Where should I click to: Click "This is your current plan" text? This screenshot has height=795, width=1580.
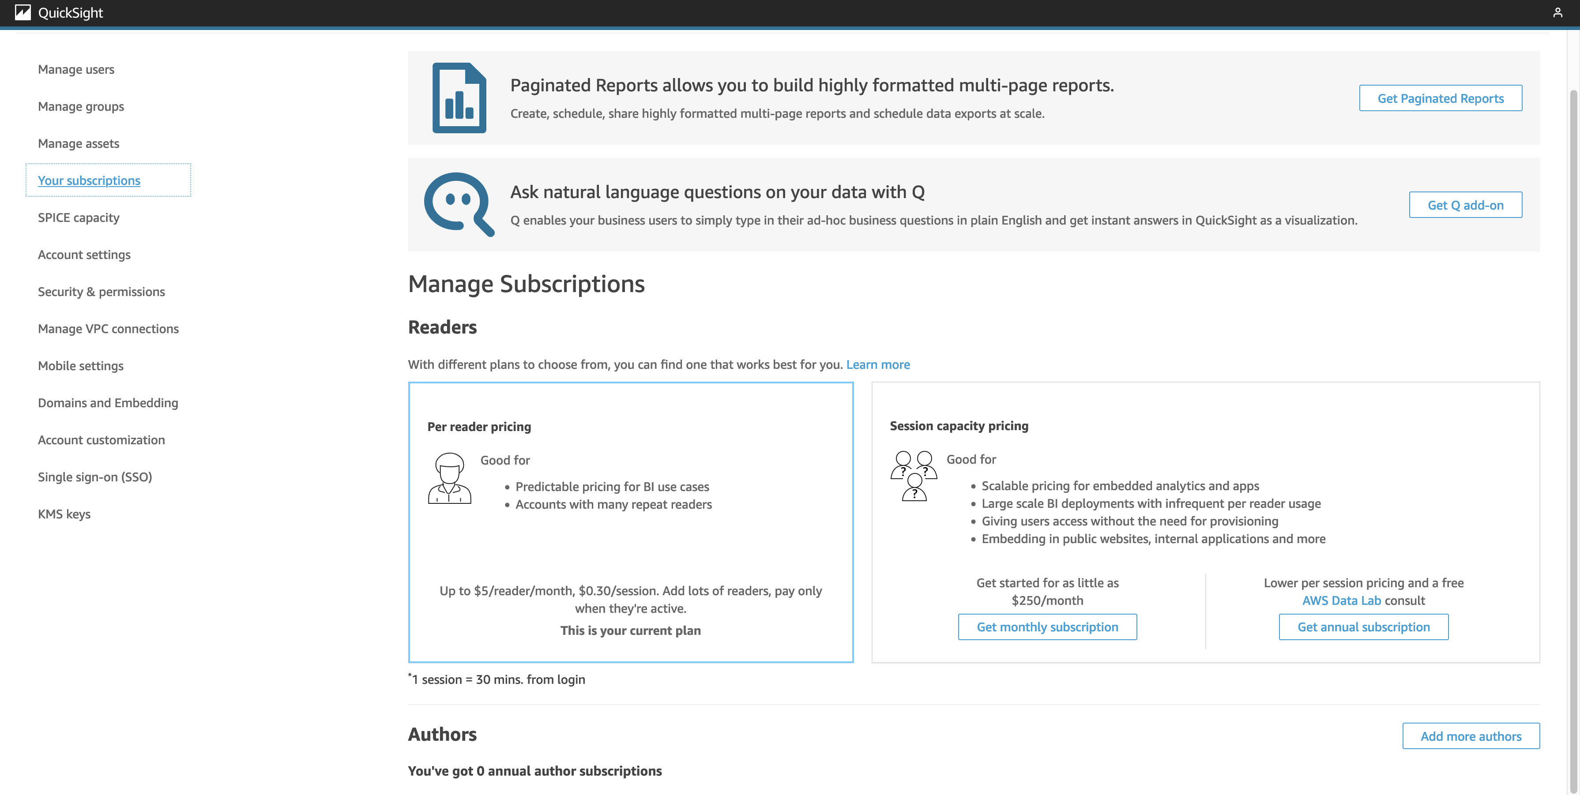coord(631,630)
